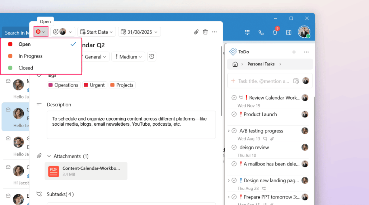Click the attachment icon under A/B testing progress
This screenshot has height=205, width=369.
coord(272,139)
